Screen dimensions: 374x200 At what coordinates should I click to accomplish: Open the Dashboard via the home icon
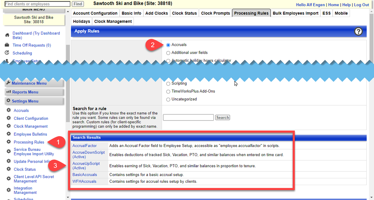click(x=7, y=35)
